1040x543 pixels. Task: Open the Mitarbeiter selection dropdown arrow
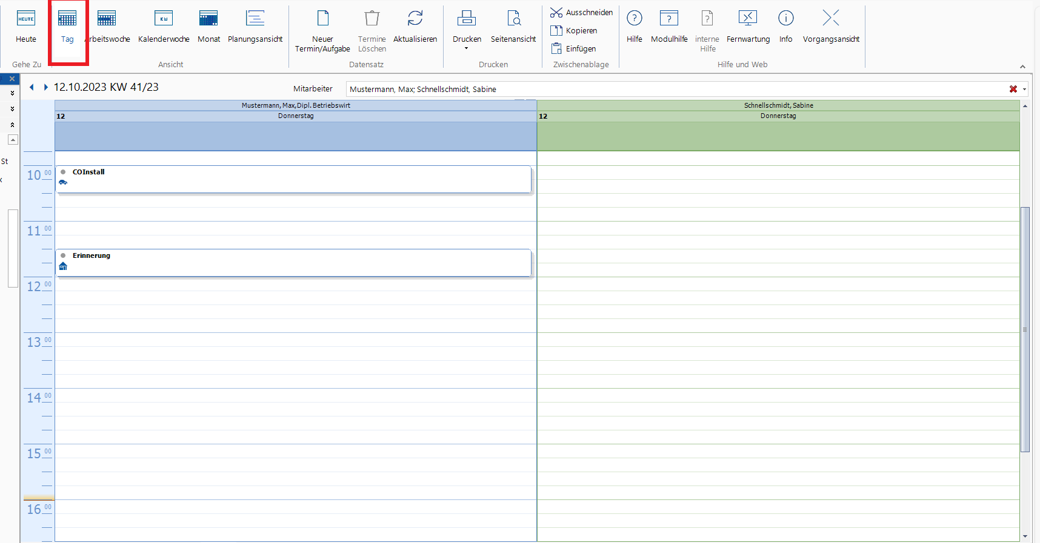tap(1024, 89)
